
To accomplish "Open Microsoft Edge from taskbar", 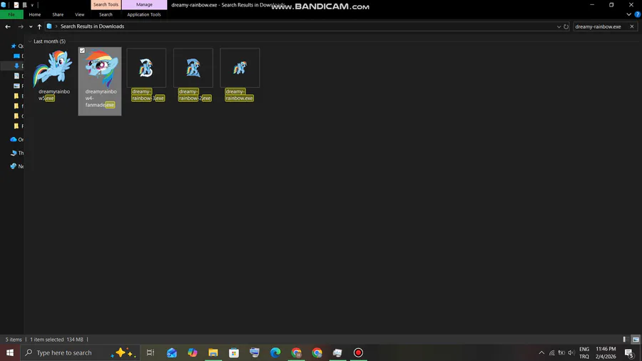I will pos(275,352).
